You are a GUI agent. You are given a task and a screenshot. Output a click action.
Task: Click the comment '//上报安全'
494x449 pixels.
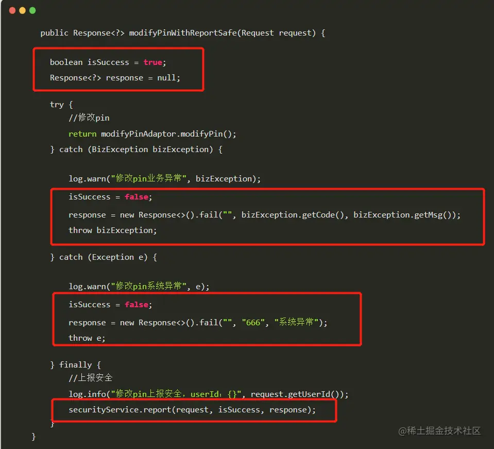coord(91,377)
